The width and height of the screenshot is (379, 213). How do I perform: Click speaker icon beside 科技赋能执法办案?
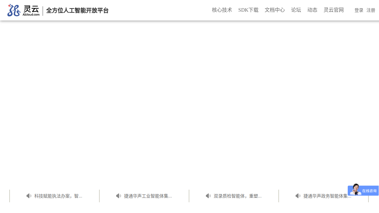coord(29,196)
